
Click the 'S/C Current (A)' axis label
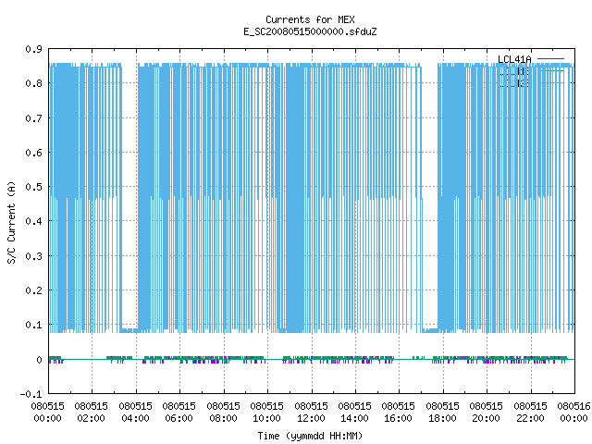[x=11, y=223]
